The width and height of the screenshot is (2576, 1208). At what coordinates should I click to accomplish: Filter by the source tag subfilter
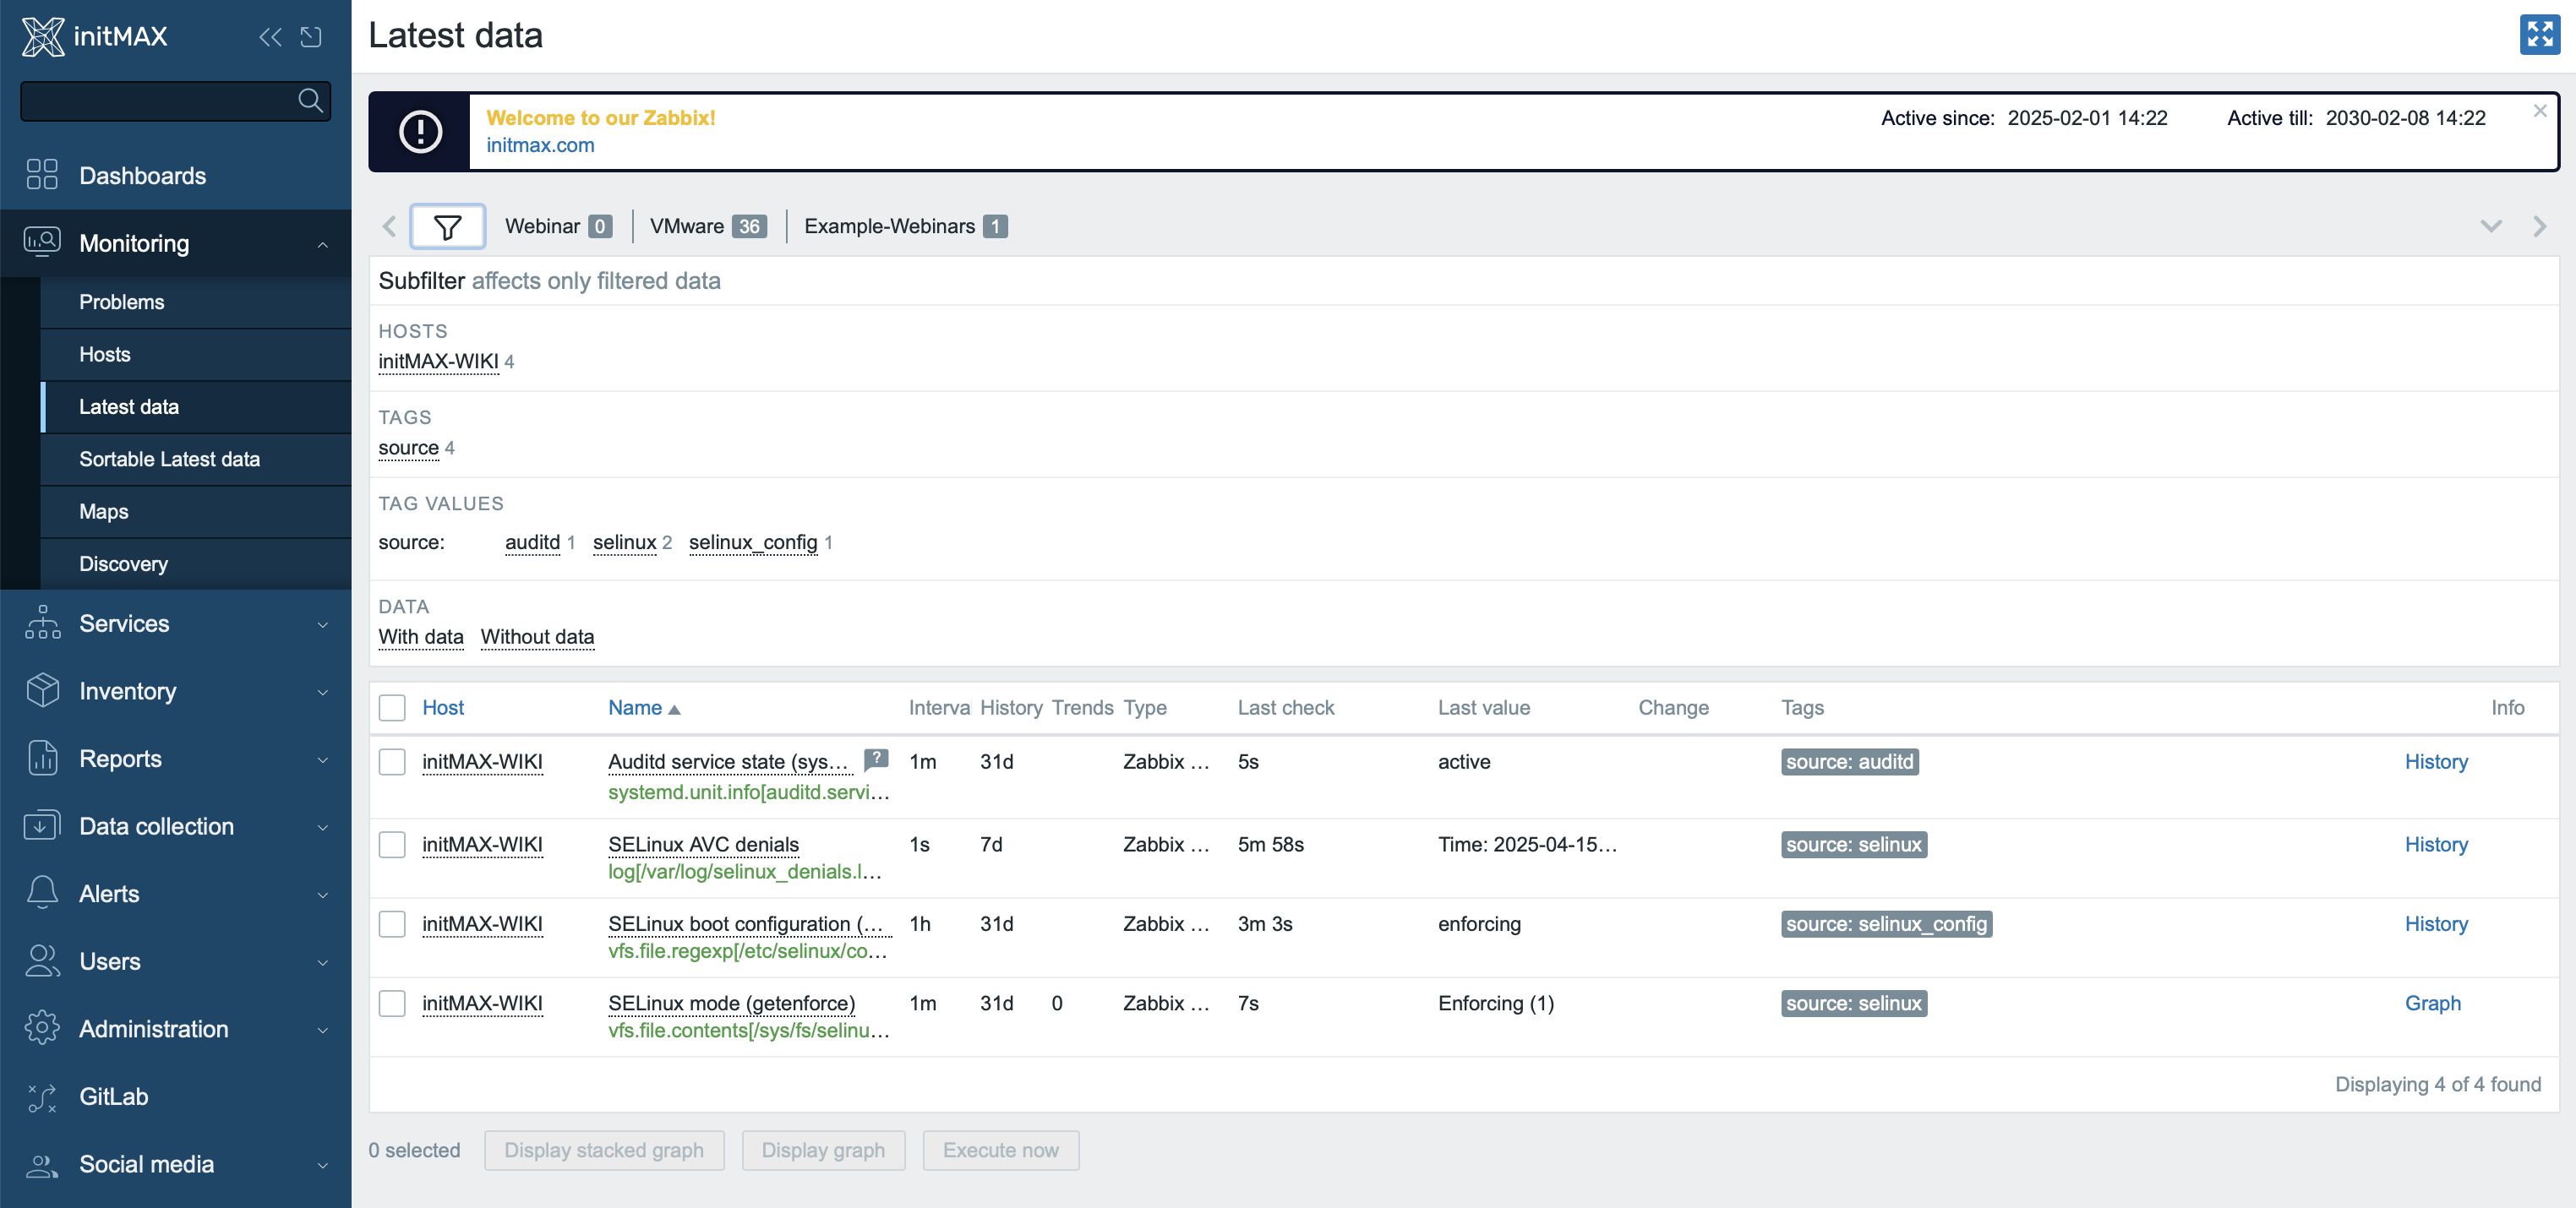pos(408,447)
